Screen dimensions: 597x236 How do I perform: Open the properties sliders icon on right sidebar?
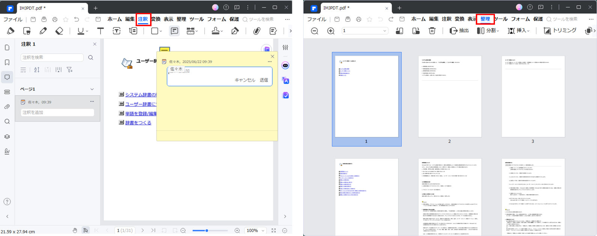point(286,47)
